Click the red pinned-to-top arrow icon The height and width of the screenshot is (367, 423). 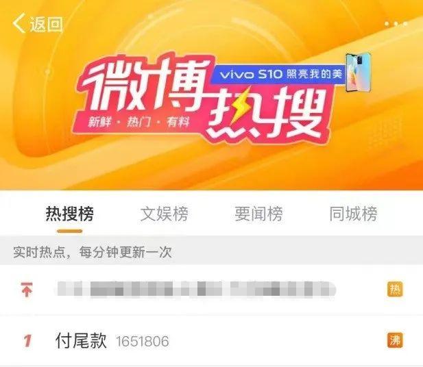[x=27, y=290]
